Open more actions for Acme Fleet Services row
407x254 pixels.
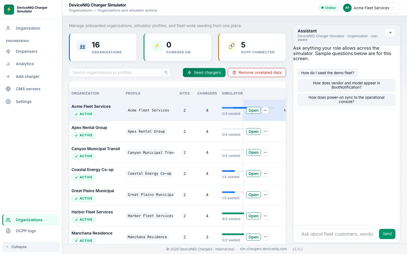tap(265, 110)
